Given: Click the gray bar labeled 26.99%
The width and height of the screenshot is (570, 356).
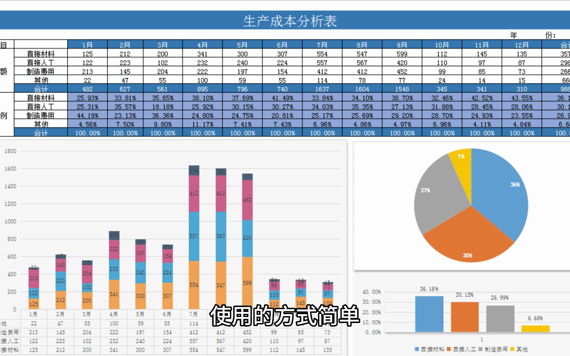Looking at the screenshot, I should click(500, 318).
